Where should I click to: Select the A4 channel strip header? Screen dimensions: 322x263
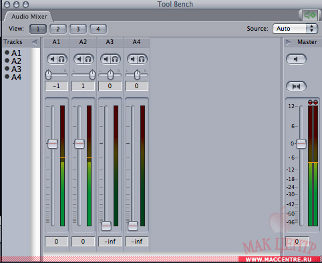(x=137, y=42)
